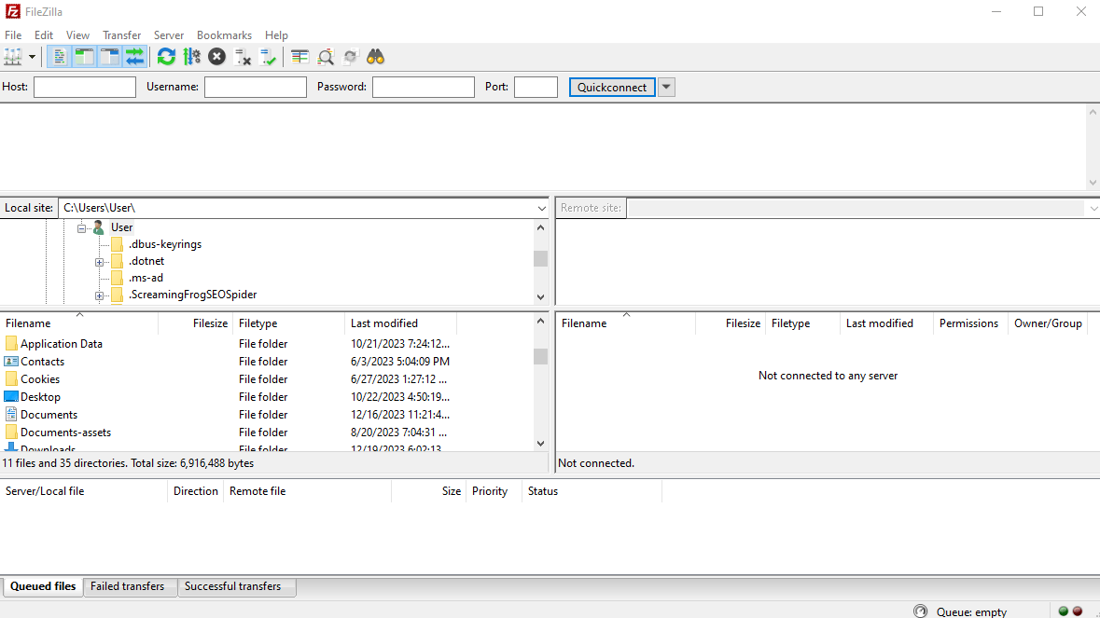
Task: Collapse the User tree node
Action: click(81, 227)
